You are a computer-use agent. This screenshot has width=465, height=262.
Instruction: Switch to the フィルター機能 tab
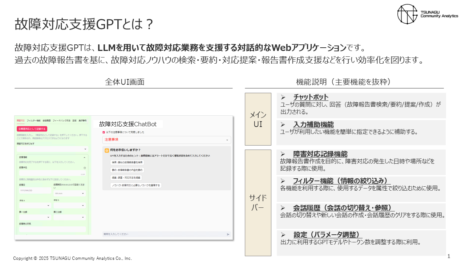(x=33, y=121)
